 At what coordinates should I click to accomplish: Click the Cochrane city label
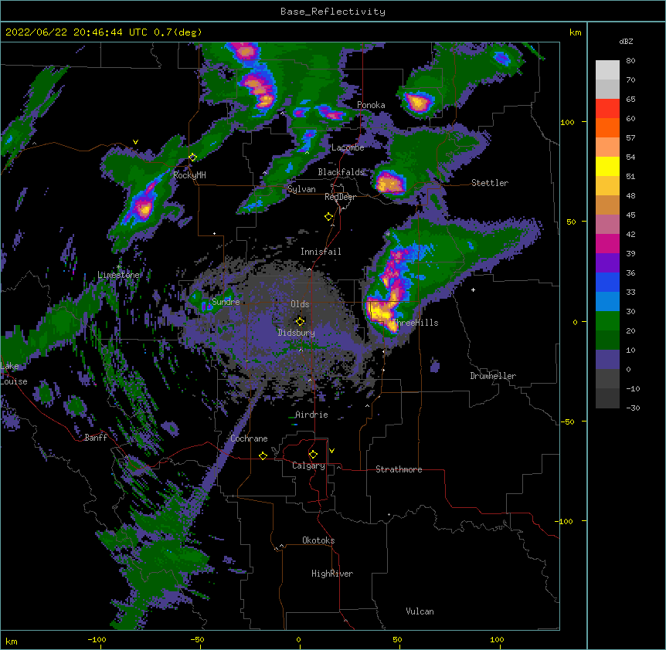click(x=249, y=438)
